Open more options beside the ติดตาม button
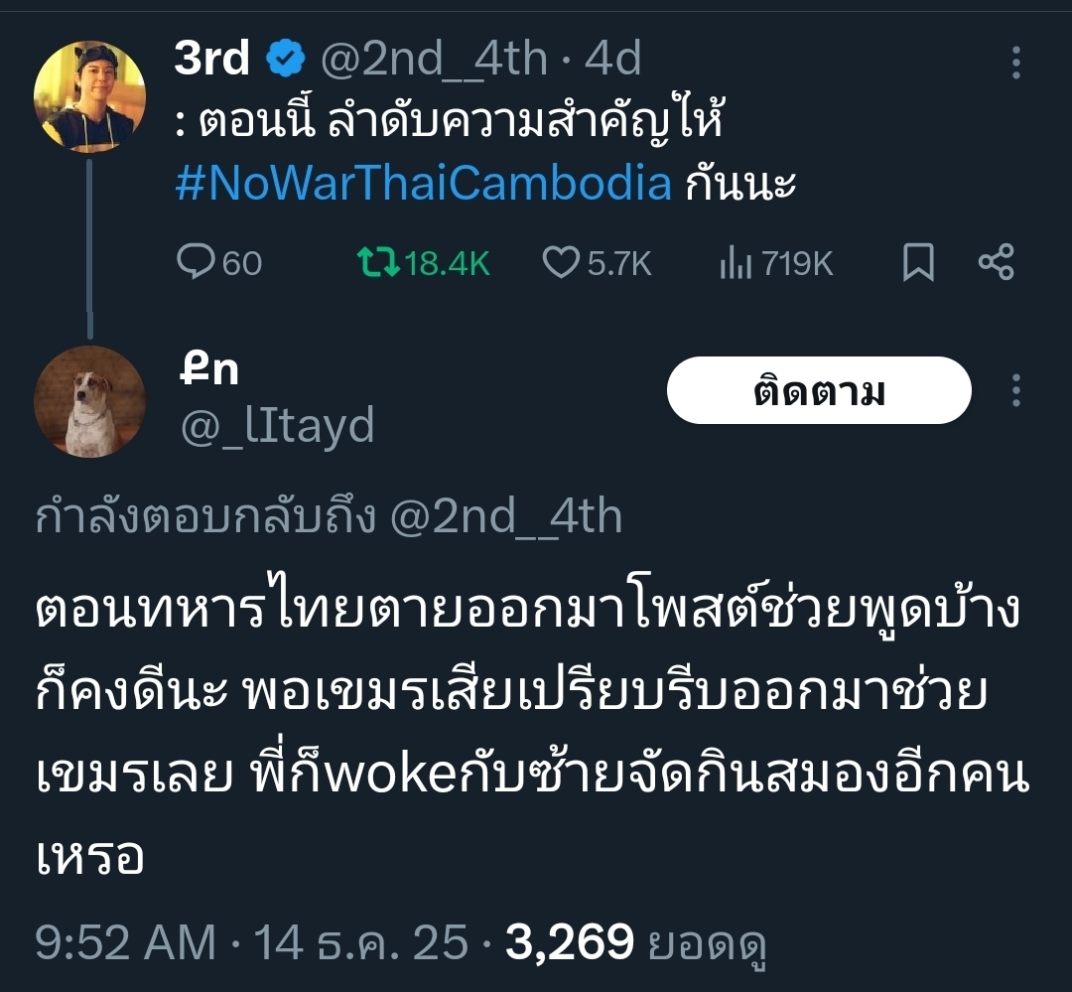This screenshot has width=1072, height=992. [1015, 390]
